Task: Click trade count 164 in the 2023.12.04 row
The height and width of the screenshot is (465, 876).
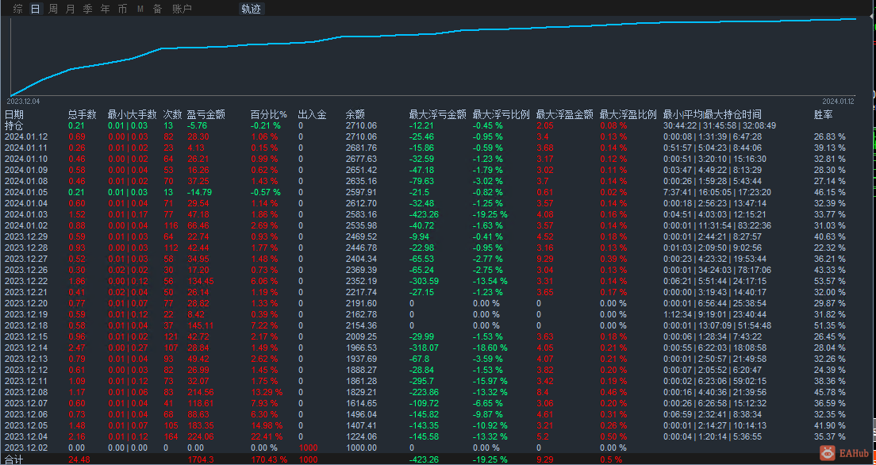Action: coord(170,436)
